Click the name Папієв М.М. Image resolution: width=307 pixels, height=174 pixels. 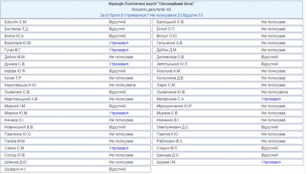click(15, 141)
